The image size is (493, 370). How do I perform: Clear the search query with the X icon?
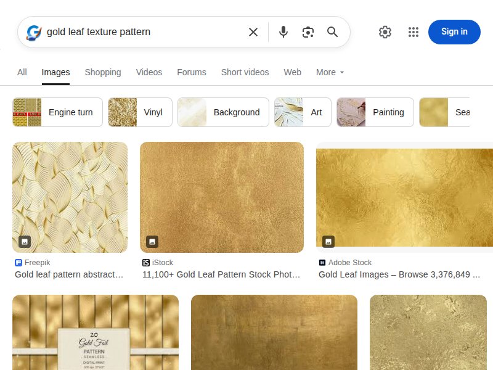[x=253, y=32]
